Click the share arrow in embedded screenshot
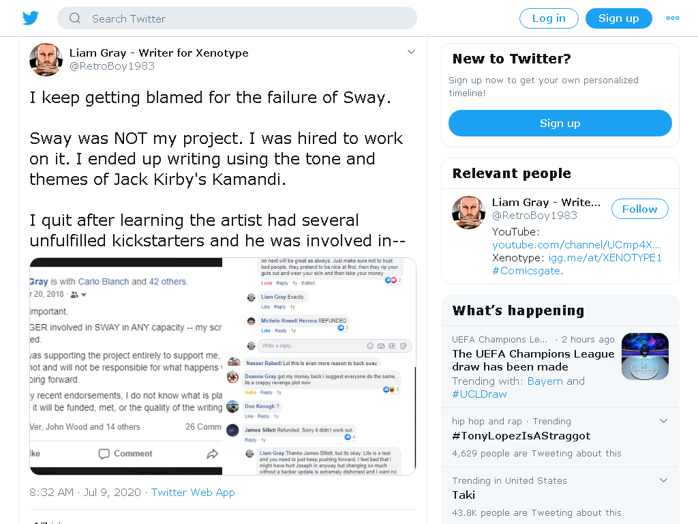This screenshot has width=698, height=524. [213, 454]
